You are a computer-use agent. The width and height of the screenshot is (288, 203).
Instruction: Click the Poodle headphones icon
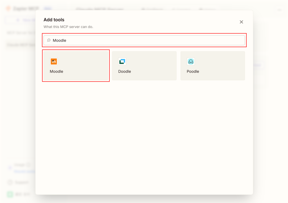[x=191, y=62]
